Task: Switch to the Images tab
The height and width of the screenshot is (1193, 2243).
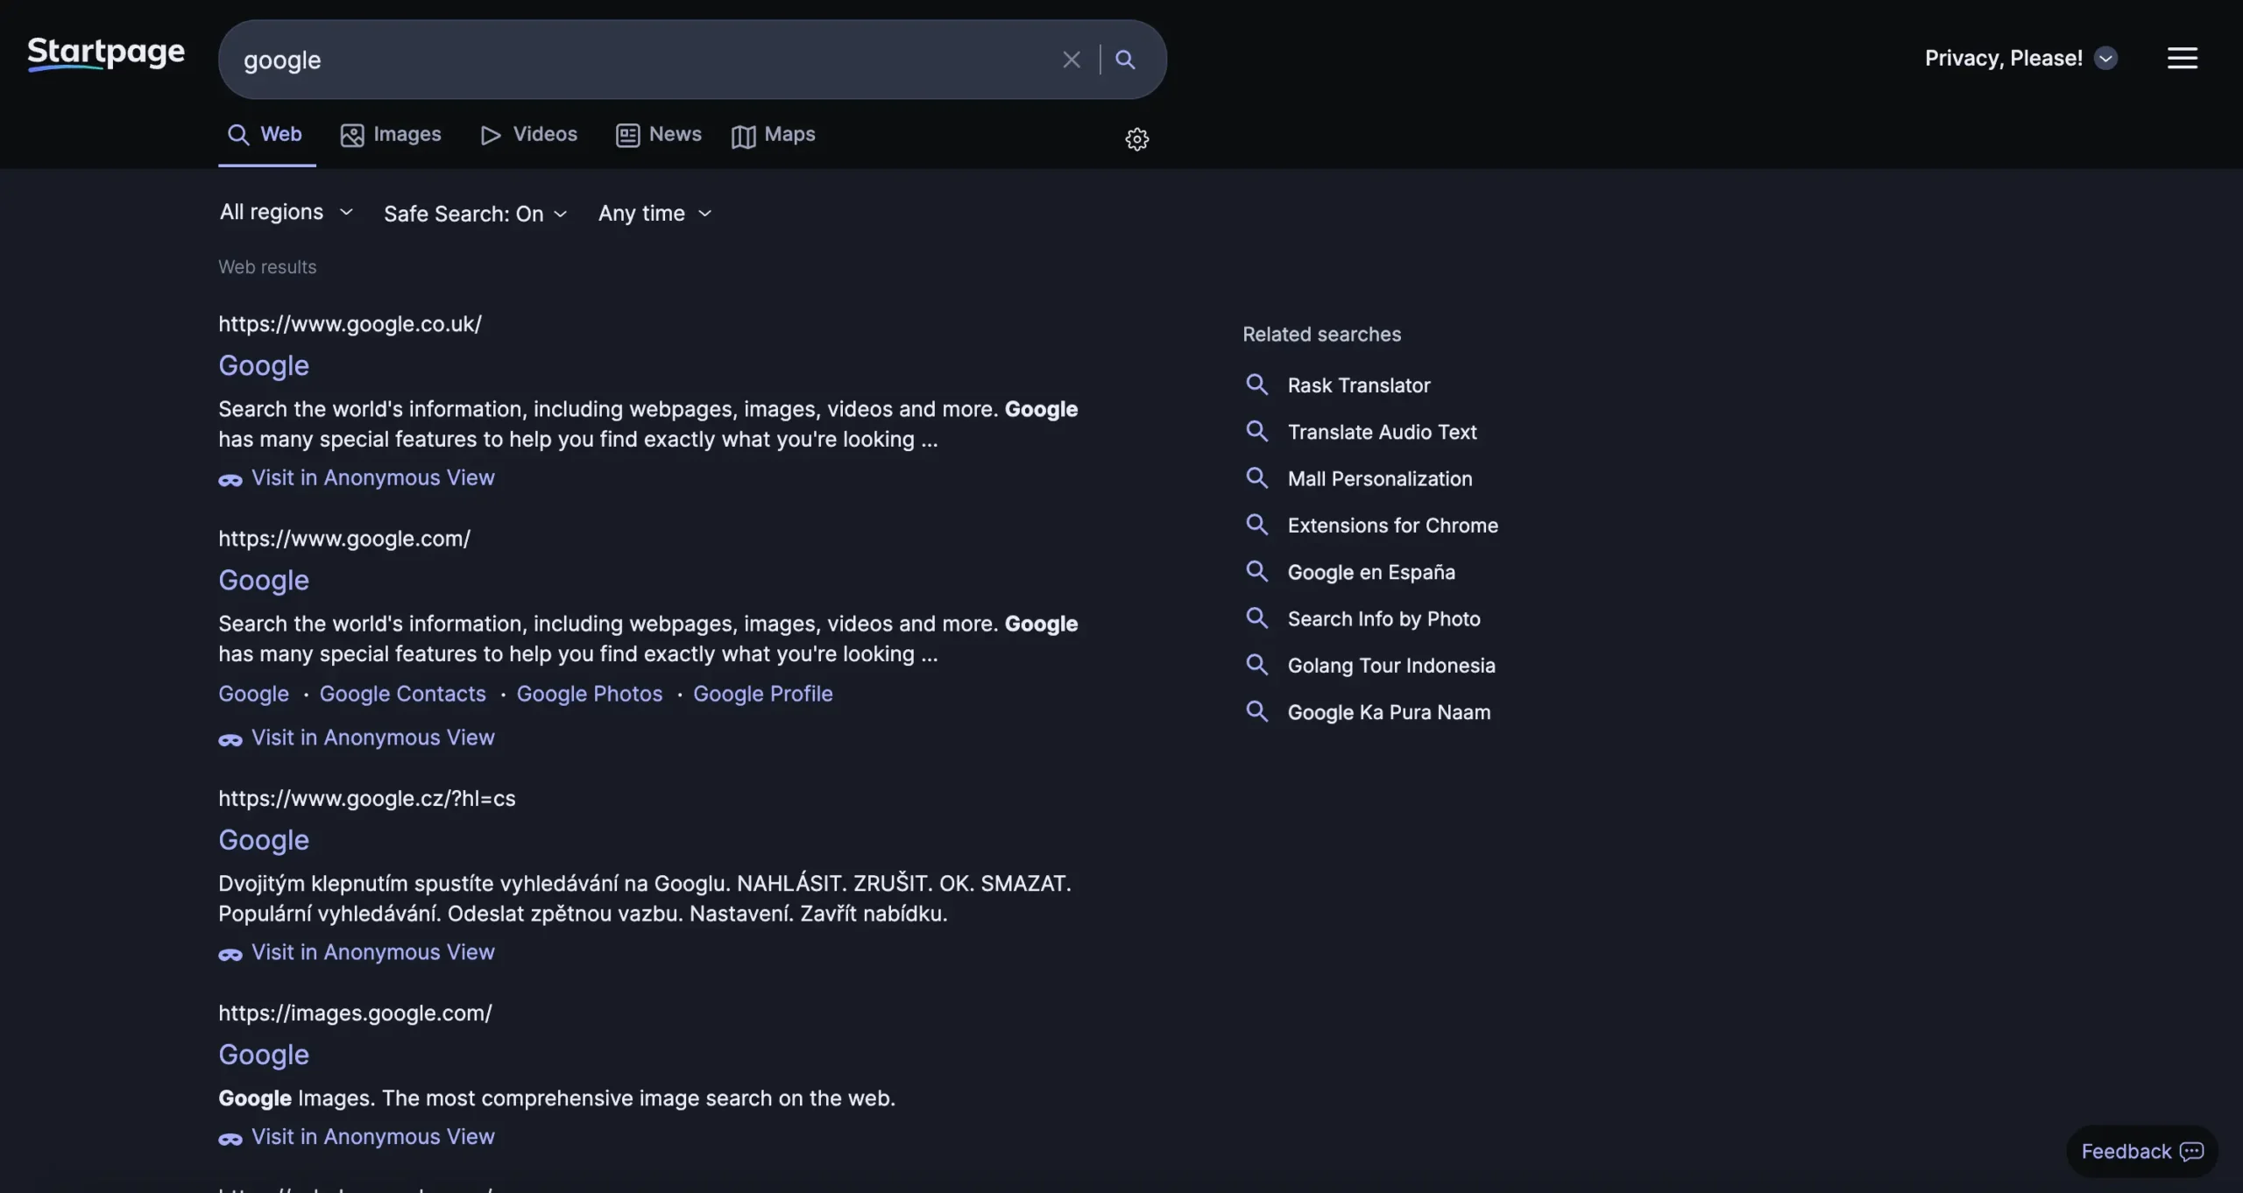Action: 391,135
